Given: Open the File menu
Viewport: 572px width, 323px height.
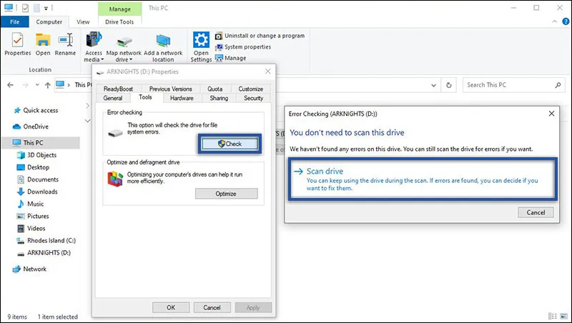Looking at the screenshot, I should coord(14,22).
